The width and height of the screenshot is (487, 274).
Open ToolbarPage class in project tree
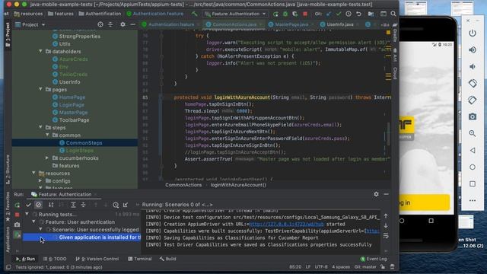coord(74,120)
